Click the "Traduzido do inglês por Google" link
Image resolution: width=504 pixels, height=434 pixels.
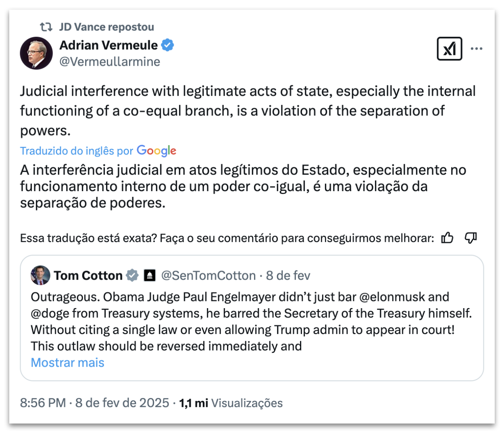(x=98, y=151)
